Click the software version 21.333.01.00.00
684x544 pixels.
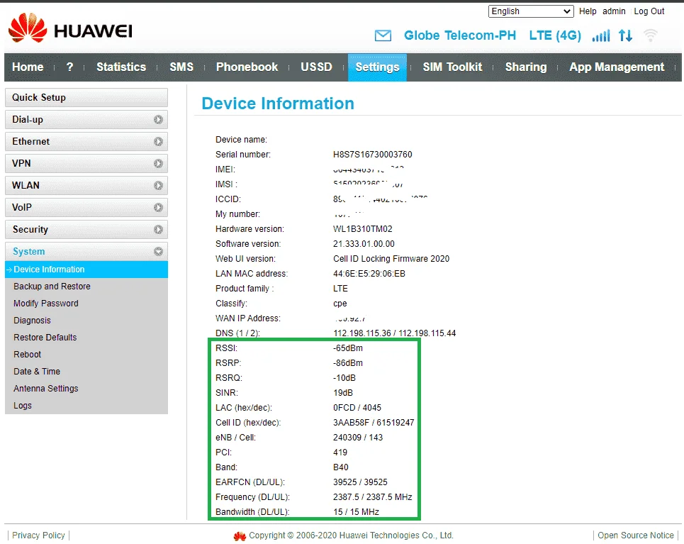tap(364, 243)
